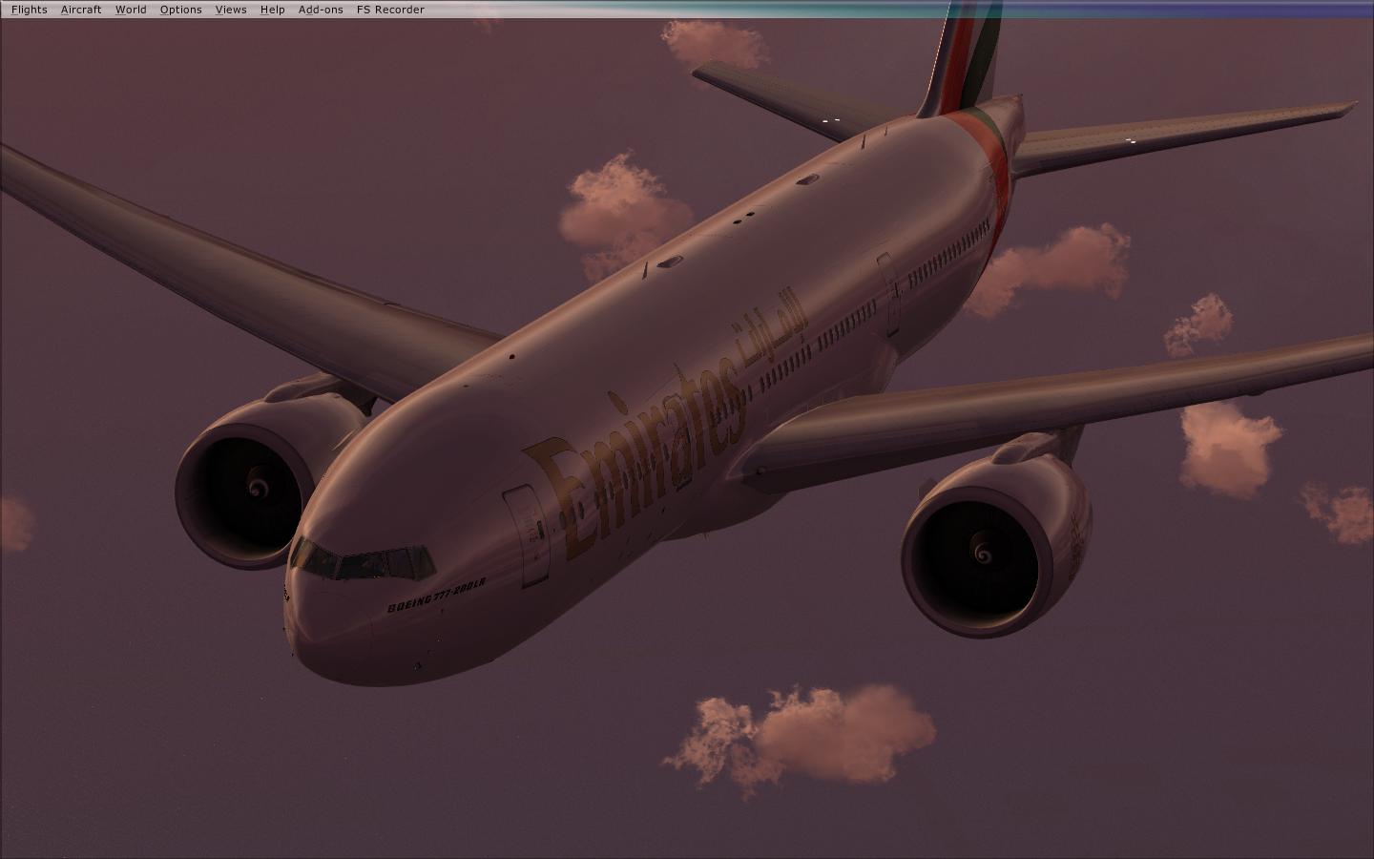The width and height of the screenshot is (1374, 859).
Task: Open the FS Recorder menu
Action: coord(390,10)
